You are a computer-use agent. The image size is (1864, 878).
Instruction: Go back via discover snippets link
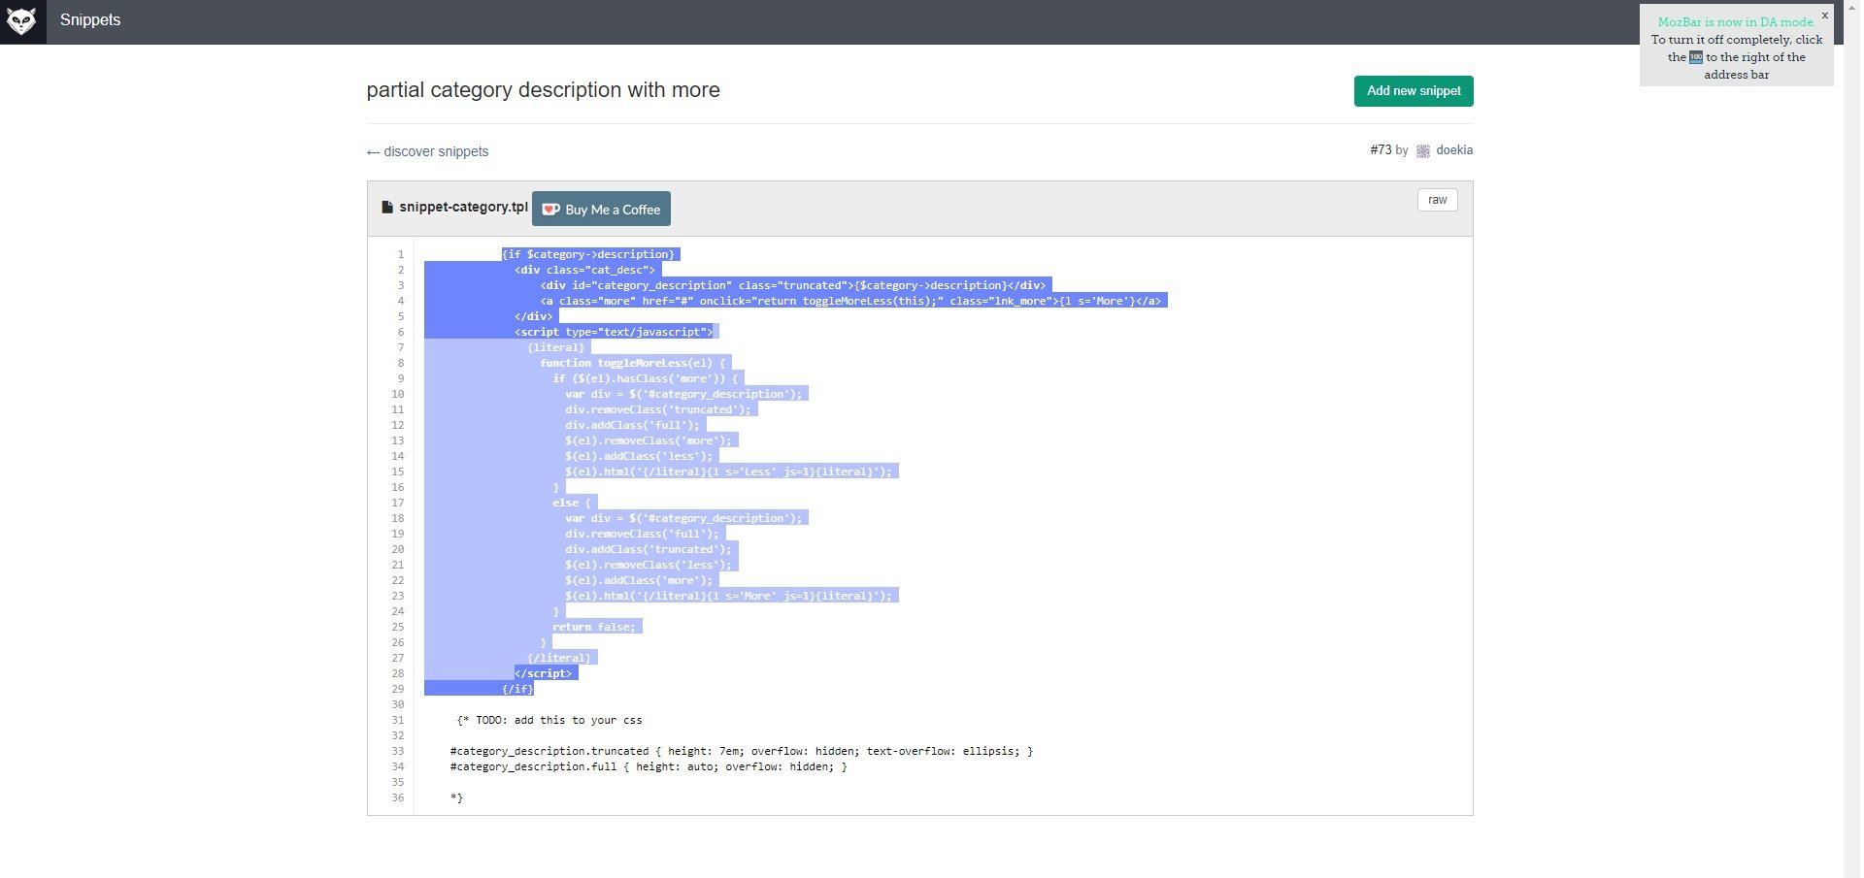[427, 151]
